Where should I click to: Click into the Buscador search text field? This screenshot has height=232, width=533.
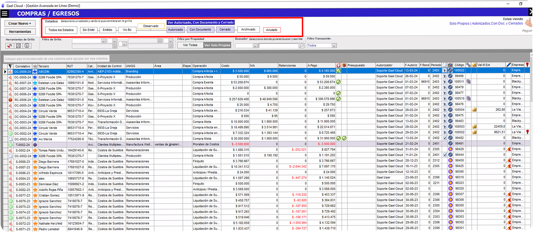coord(278,46)
